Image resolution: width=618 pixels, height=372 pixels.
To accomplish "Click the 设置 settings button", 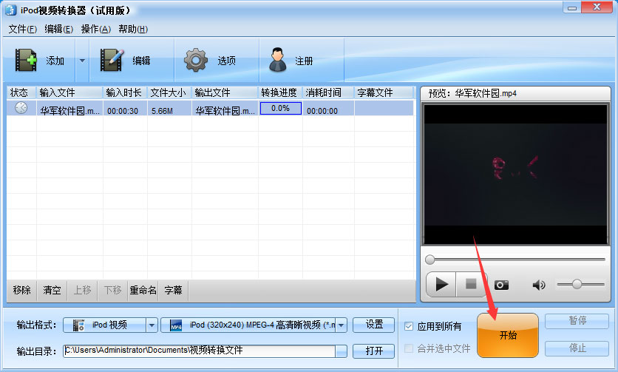I will (x=374, y=325).
